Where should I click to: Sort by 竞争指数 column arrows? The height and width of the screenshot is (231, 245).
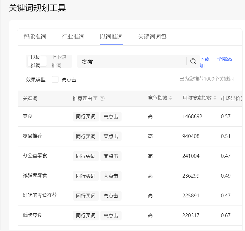coord(171,98)
